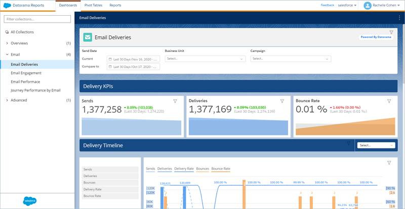Click the Filter collections input field
Viewport: 405px width, 209px height.
(x=37, y=19)
